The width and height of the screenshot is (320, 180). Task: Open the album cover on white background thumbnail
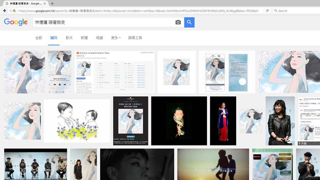click(176, 72)
